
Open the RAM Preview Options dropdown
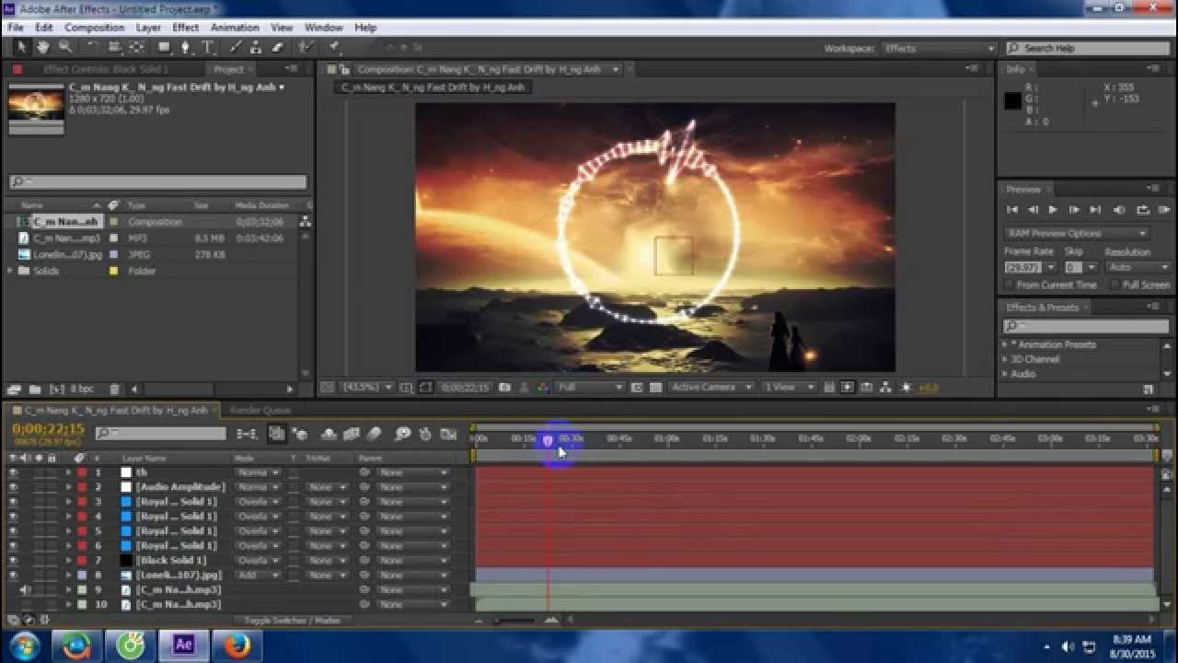[1076, 234]
